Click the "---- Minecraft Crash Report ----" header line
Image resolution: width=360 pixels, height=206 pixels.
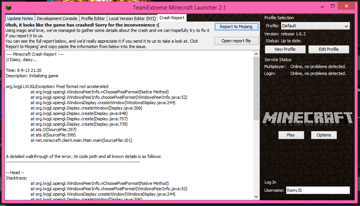[x=35, y=54]
